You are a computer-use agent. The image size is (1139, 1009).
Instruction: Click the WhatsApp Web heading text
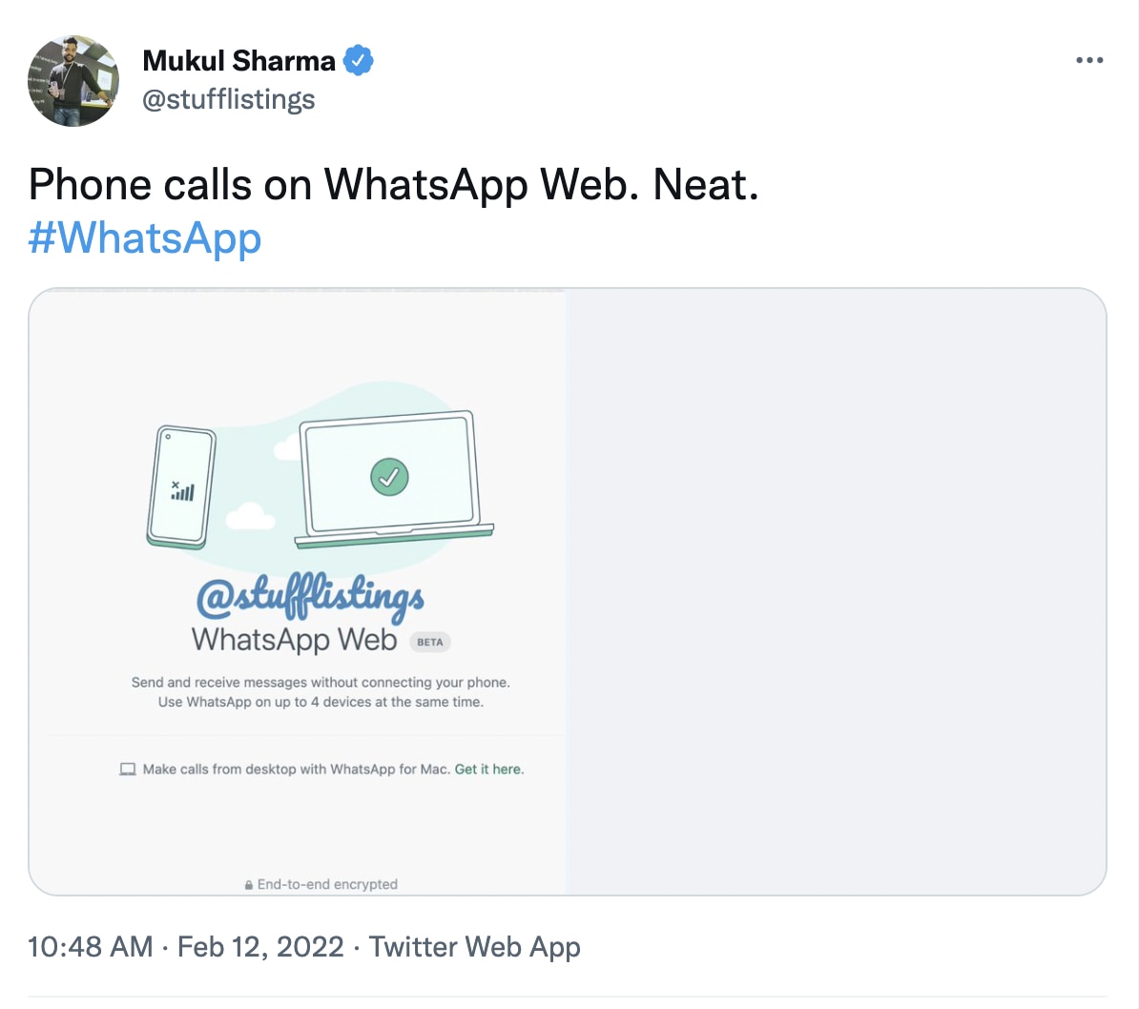point(294,639)
